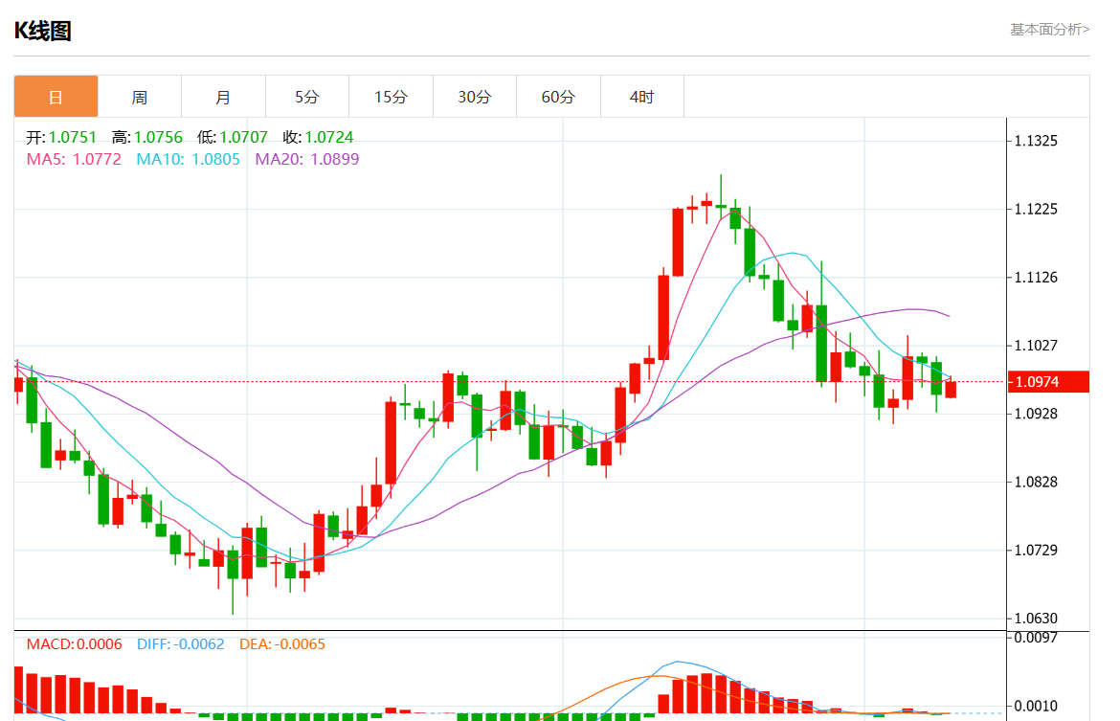Click the 0.0010 MACD axis label
1120x721 pixels.
pyautogui.click(x=1036, y=706)
